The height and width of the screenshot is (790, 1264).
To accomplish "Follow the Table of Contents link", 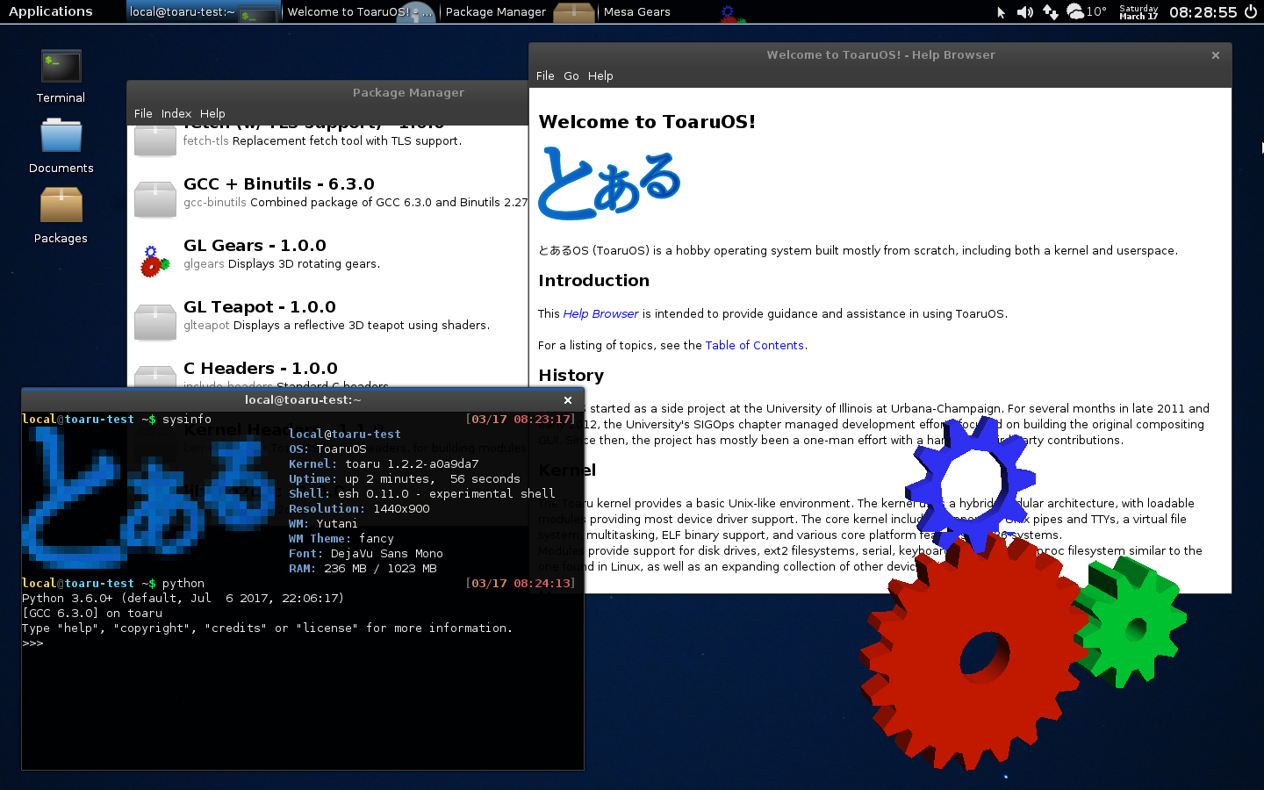I will (754, 345).
